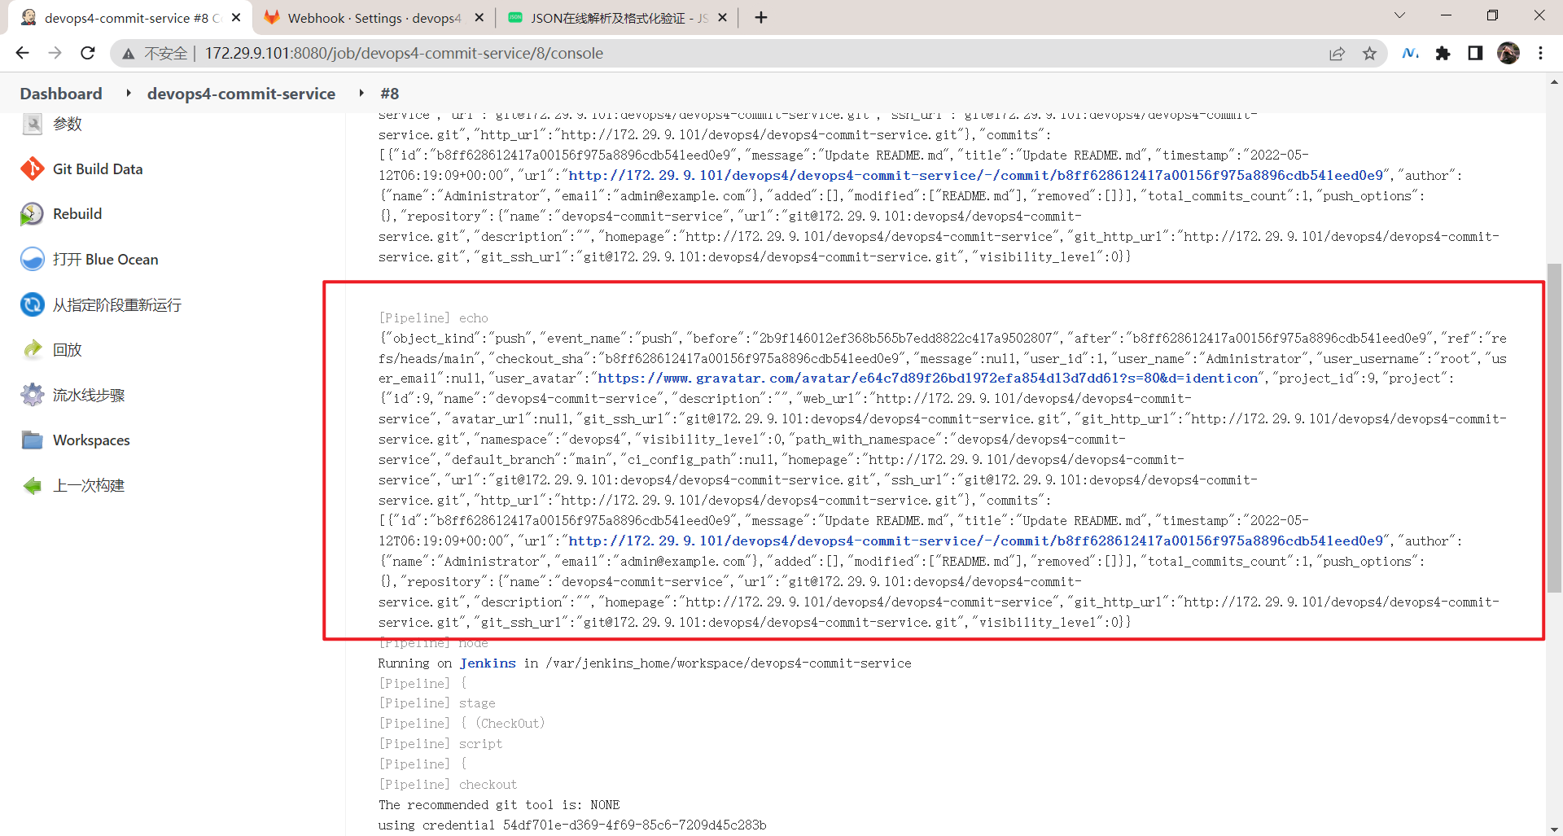Image resolution: width=1563 pixels, height=836 pixels.
Task: Open 流水线步骤 link
Action: pos(89,395)
